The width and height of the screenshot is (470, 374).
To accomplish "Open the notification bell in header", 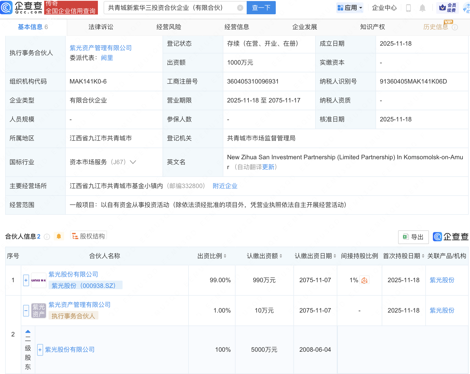I will point(422,8).
